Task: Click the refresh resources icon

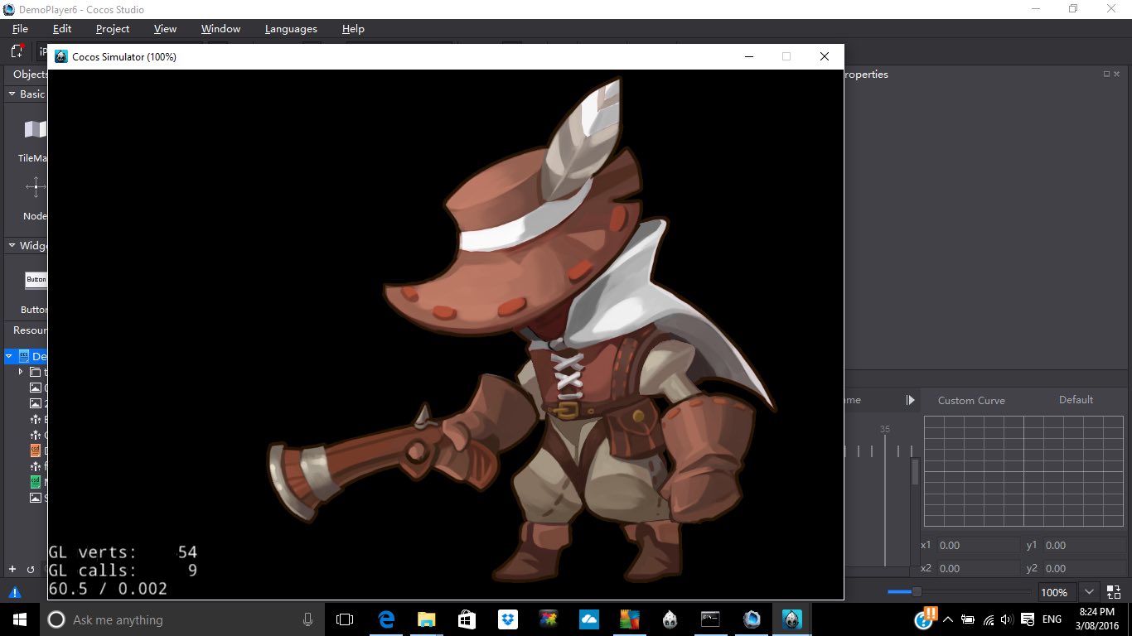Action: coord(31,569)
